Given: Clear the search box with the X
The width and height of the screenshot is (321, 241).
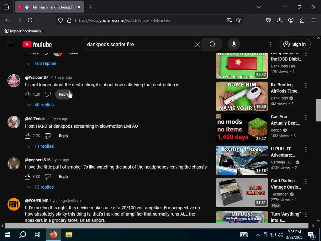Looking at the screenshot, I should [197, 44].
